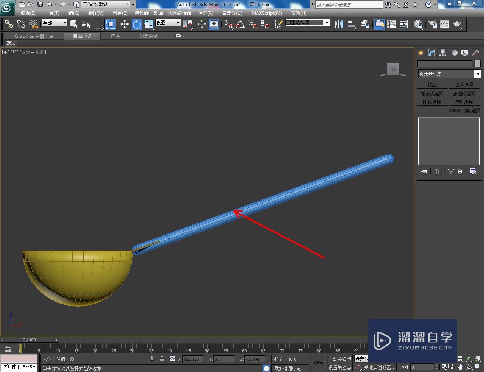Click Edit Named Selection Sets icon
This screenshot has height=372, width=484.
tap(278, 24)
